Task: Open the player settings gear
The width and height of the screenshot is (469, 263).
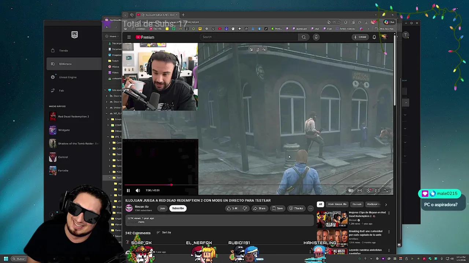Action: (x=369, y=190)
